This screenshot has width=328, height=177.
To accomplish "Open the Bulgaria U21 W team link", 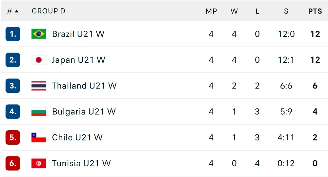I will [x=84, y=112].
